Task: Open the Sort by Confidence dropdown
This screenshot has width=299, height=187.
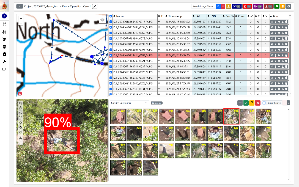Action: [129, 103]
